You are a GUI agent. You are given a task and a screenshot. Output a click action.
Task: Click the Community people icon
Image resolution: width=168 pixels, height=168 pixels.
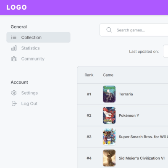tap(14, 59)
